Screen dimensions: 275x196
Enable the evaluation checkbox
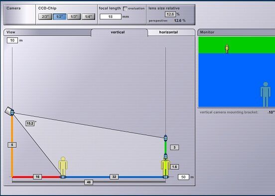[125, 8]
